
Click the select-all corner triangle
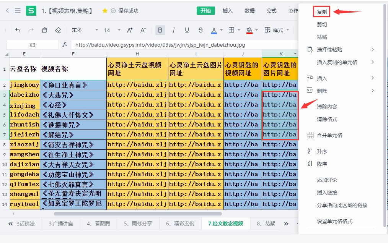(x=7, y=54)
